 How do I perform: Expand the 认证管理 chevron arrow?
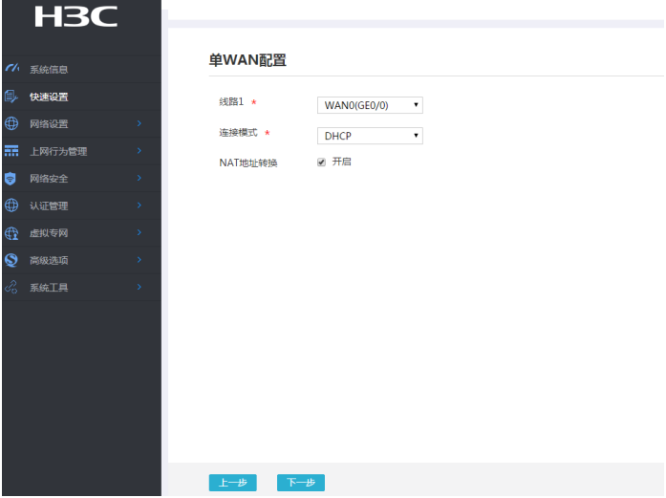(140, 205)
